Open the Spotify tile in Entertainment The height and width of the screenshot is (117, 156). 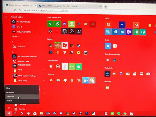point(79,67)
